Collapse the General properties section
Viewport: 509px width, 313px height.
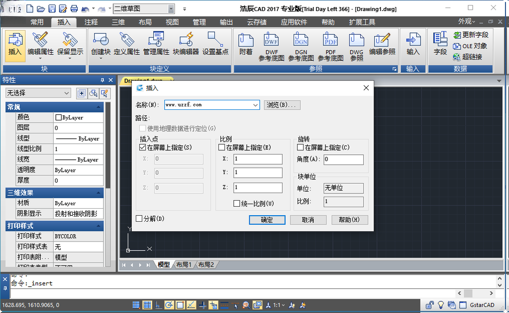(98, 107)
